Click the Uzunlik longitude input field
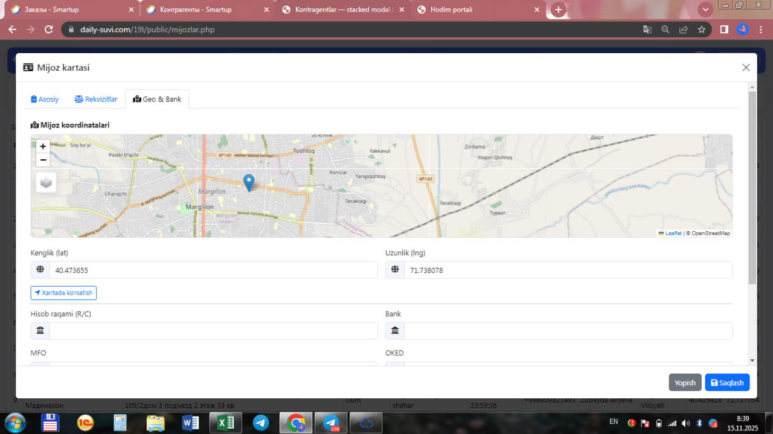The height and width of the screenshot is (434, 773). (x=568, y=270)
